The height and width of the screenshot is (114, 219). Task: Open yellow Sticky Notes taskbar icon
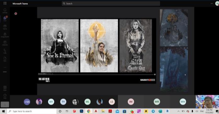146,111
